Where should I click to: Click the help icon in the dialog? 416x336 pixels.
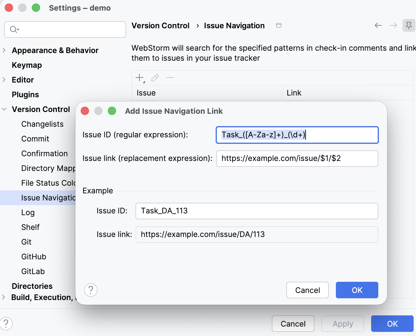tap(91, 290)
